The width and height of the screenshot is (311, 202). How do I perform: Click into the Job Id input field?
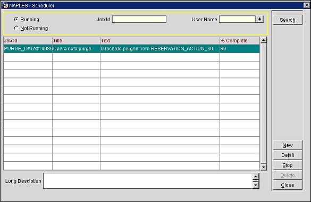tap(139, 19)
